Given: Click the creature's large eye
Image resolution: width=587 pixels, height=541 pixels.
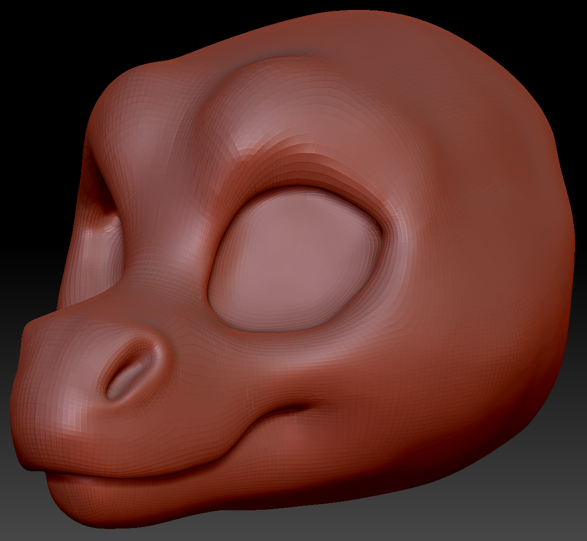Looking at the screenshot, I should (x=296, y=250).
